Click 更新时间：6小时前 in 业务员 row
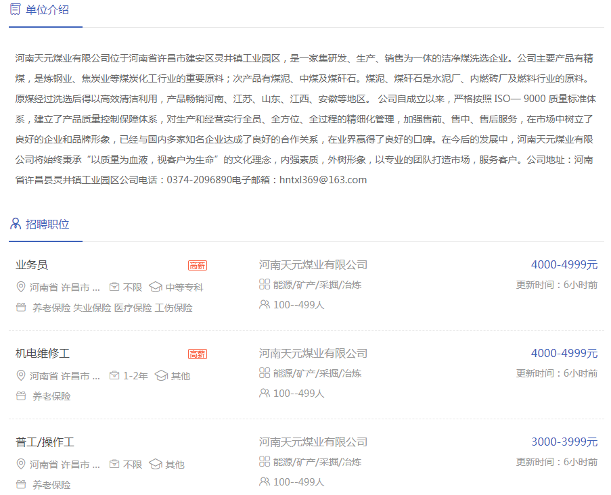This screenshot has height=495, width=611. (557, 285)
